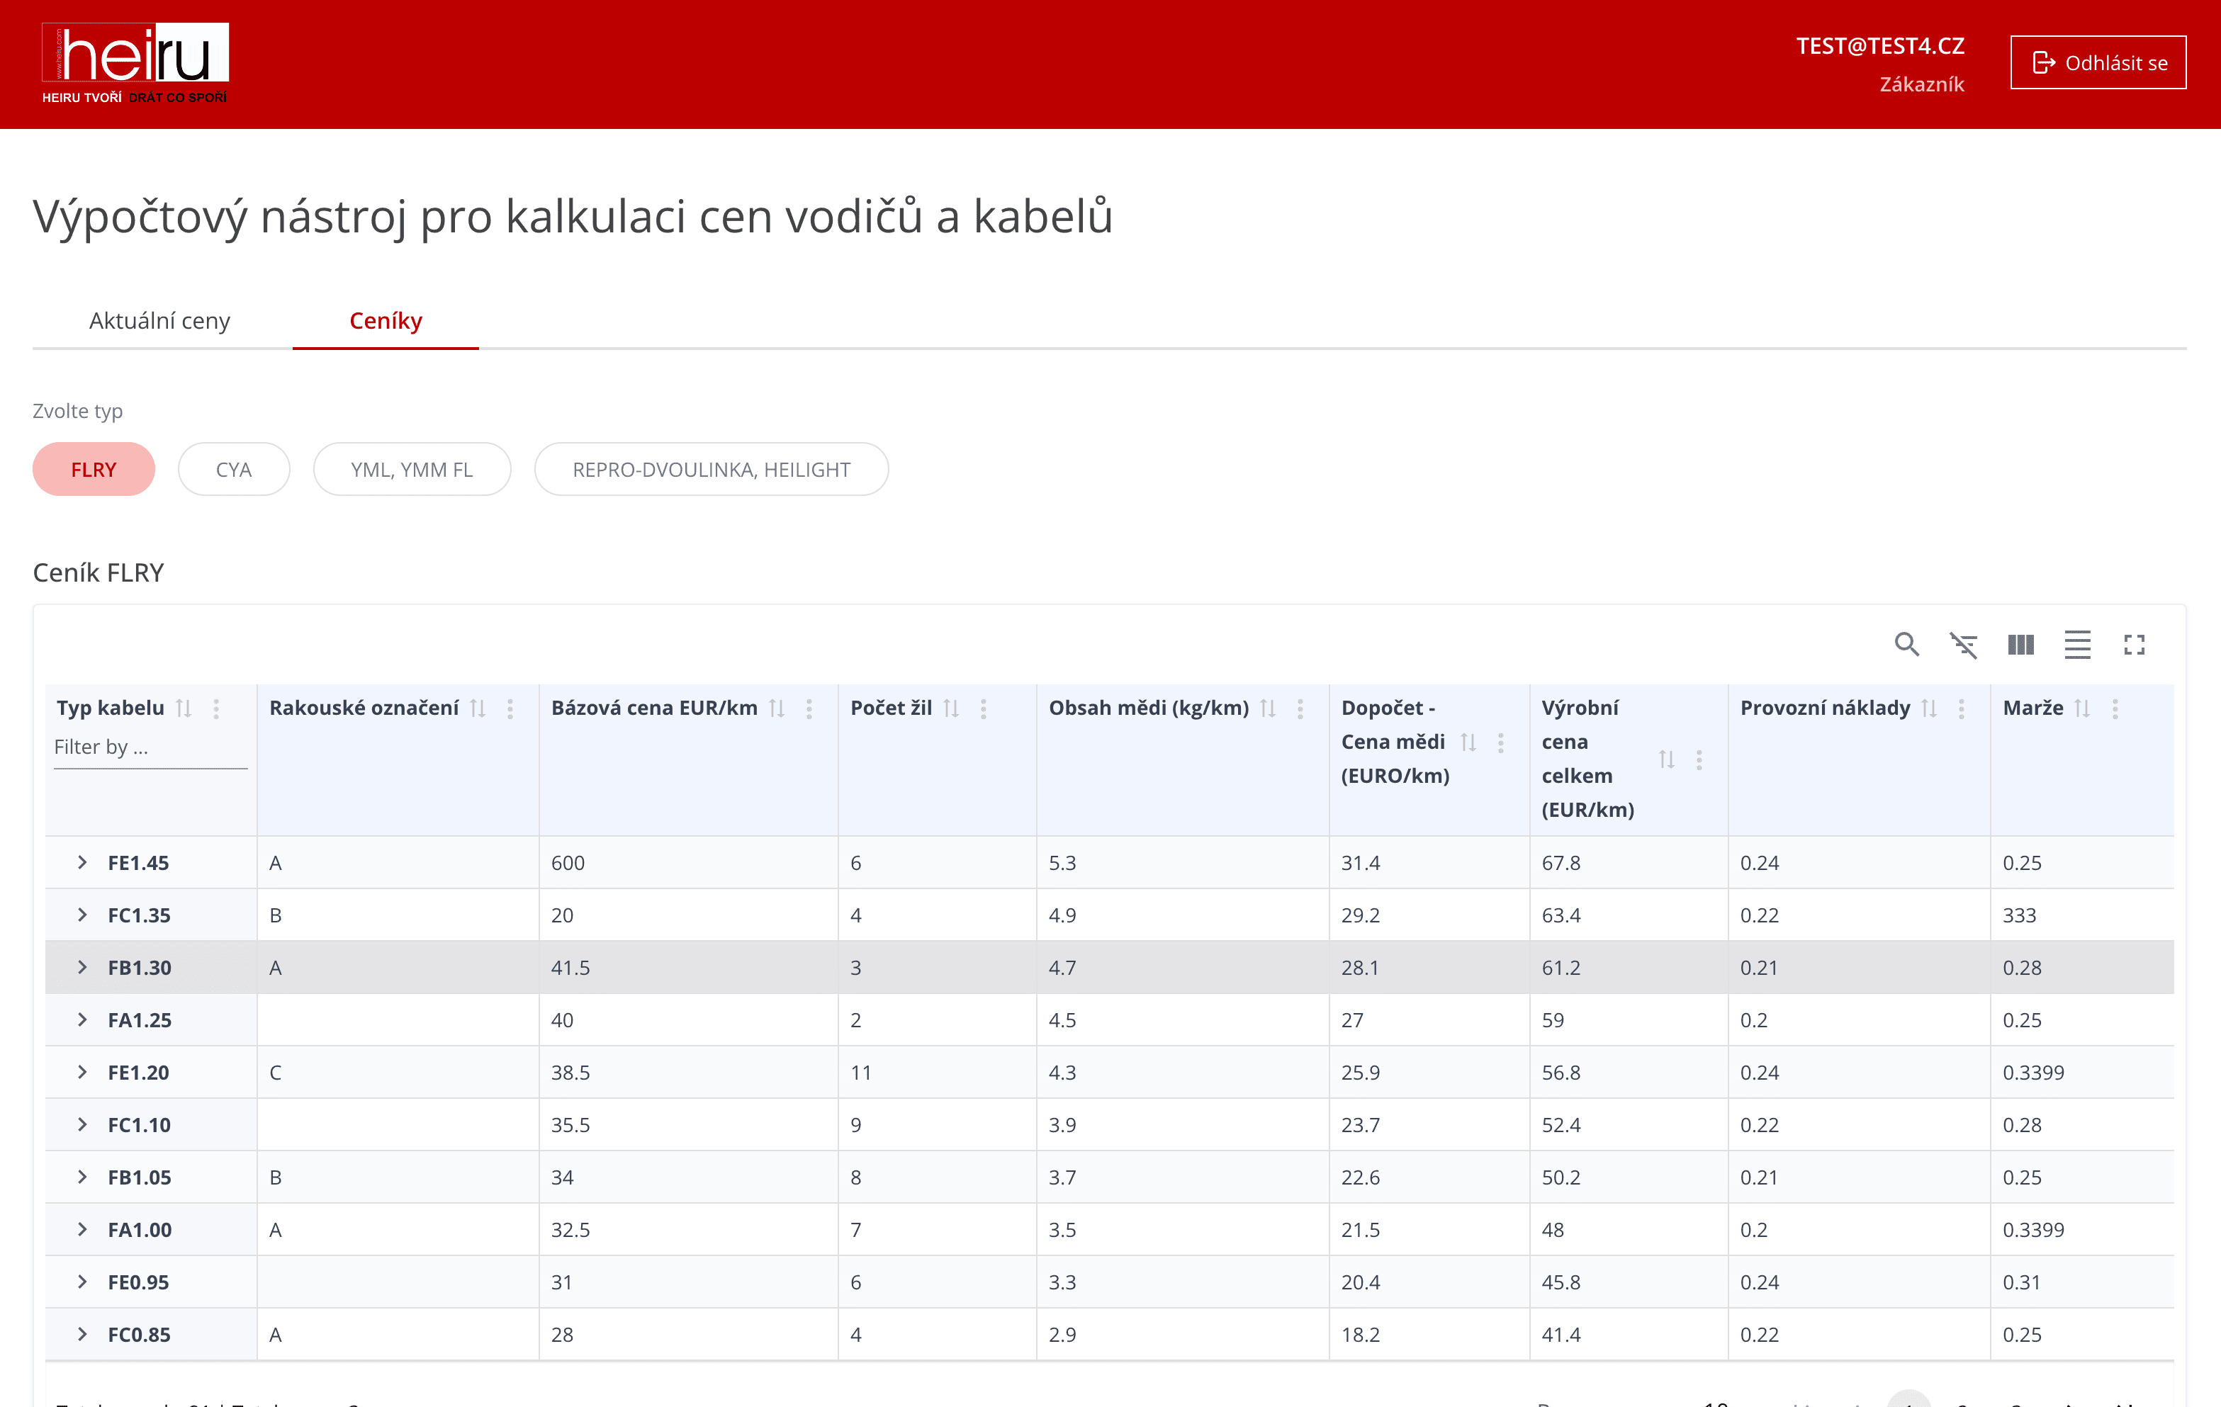Select the YML, YMM FL chip
This screenshot has height=1407, width=2221.
coord(411,469)
